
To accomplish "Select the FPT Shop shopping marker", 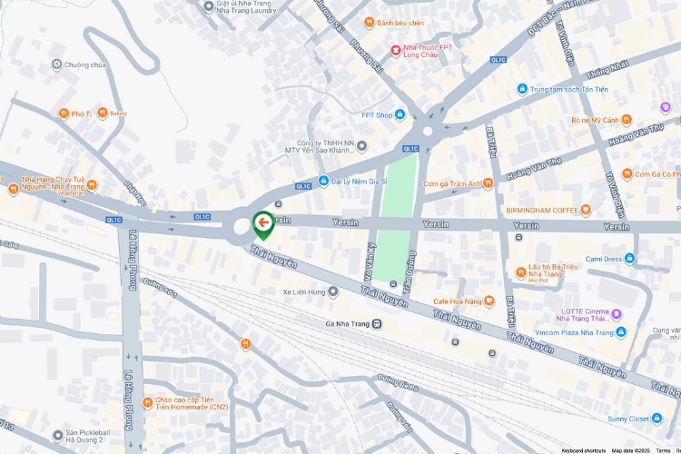I will pyautogui.click(x=400, y=114).
